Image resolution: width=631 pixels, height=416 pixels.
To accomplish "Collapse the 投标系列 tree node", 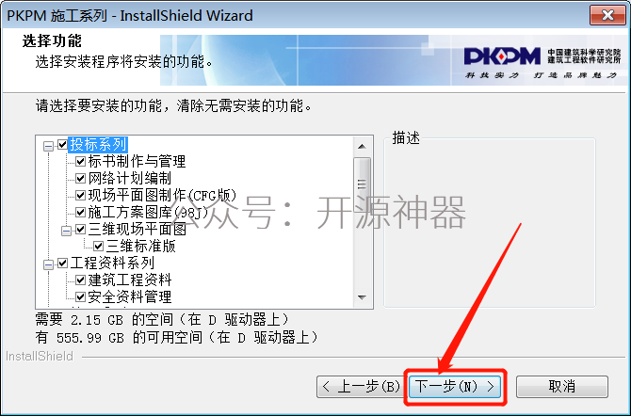I will coord(48,146).
